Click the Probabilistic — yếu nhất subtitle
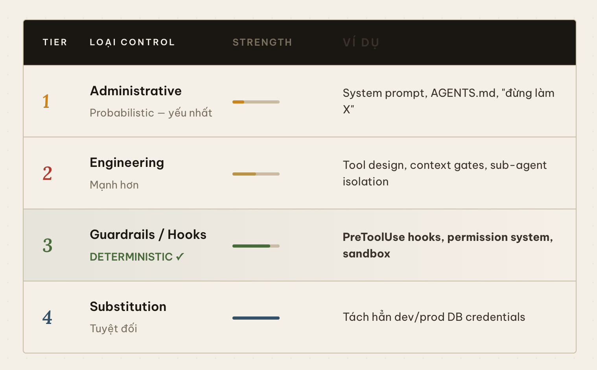The image size is (597, 370). point(151,113)
